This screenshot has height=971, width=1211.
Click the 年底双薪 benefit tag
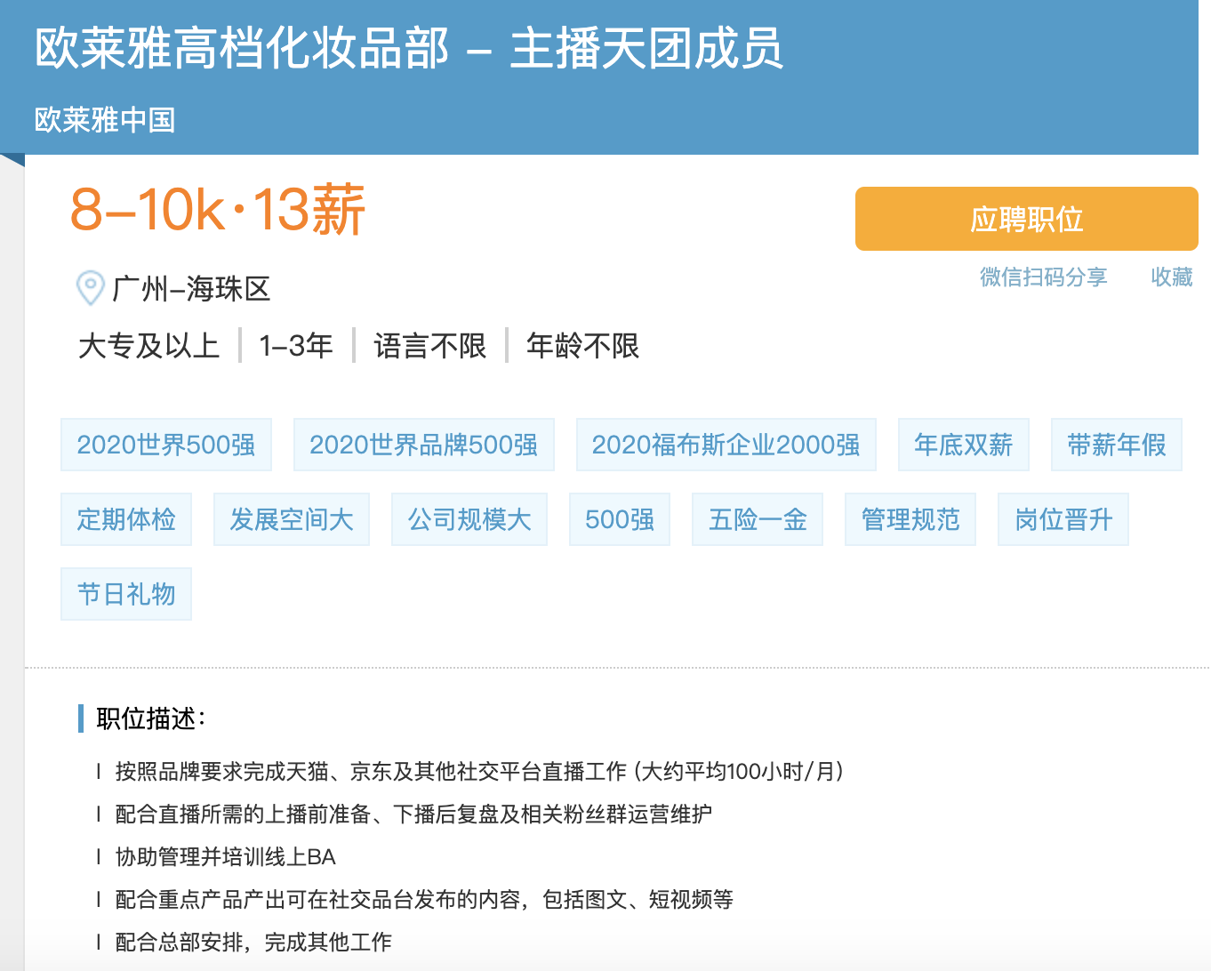(x=963, y=445)
